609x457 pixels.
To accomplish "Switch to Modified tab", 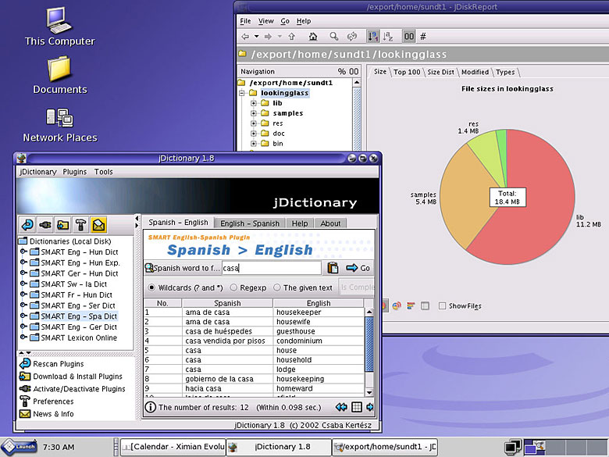I will (x=475, y=72).
